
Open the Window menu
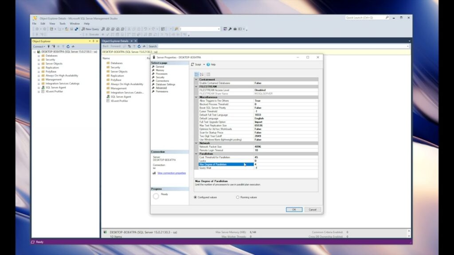coord(74,24)
